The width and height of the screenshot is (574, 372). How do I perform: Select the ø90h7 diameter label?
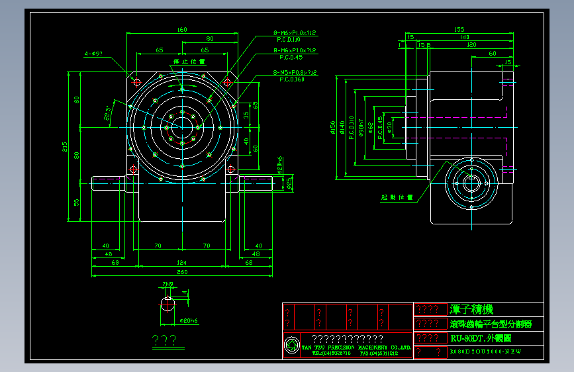tap(361, 127)
